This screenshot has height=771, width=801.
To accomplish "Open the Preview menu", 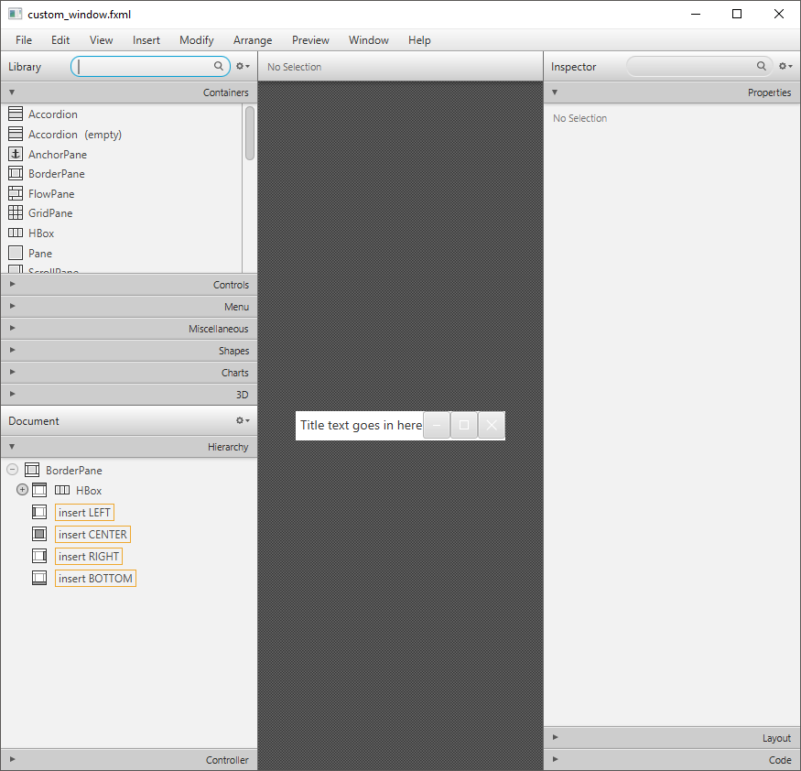I will [x=310, y=40].
